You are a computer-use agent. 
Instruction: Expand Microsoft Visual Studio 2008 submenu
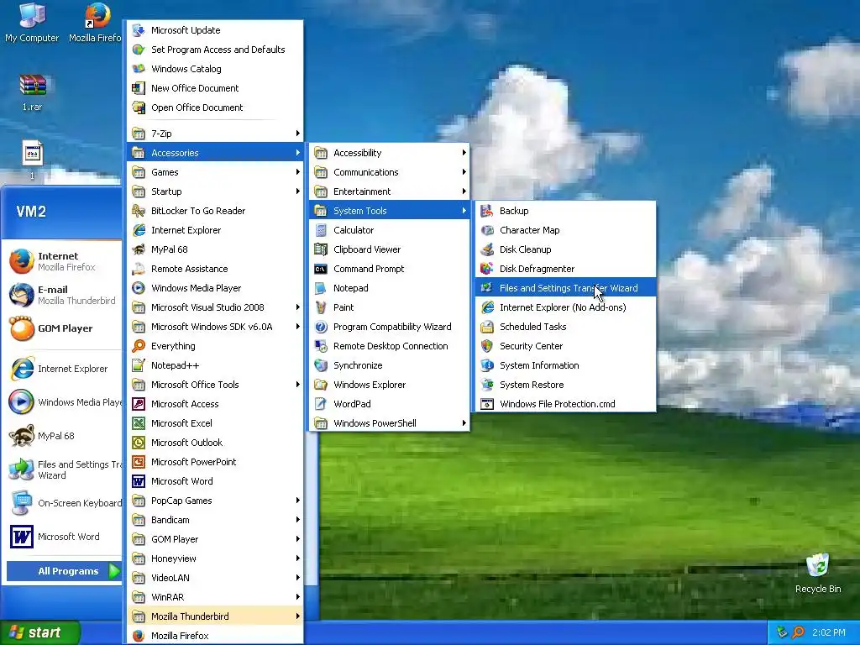pyautogui.click(x=215, y=307)
